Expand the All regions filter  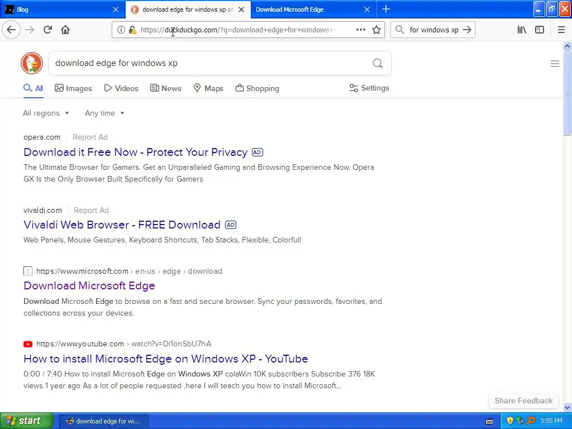coord(46,113)
